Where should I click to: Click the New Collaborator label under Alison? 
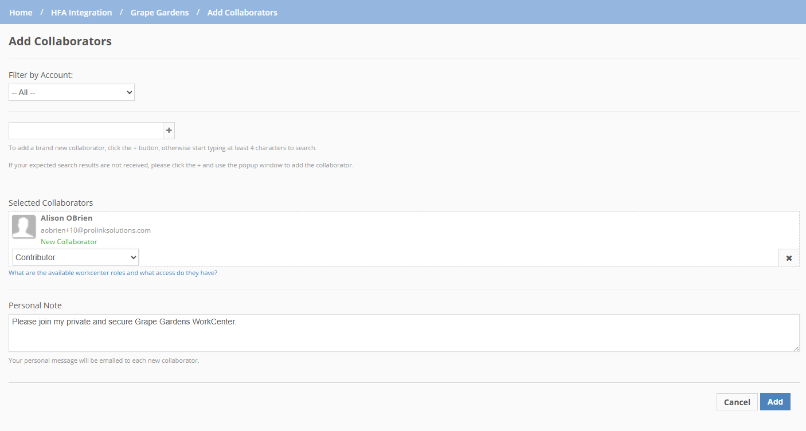click(x=69, y=241)
